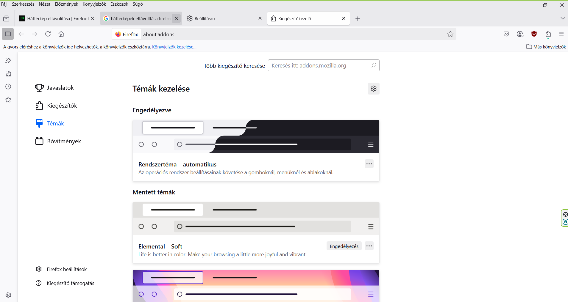This screenshot has width=568, height=302.
Task: Close the Háttérkép eltávolítása tab
Action: pyautogui.click(x=93, y=18)
